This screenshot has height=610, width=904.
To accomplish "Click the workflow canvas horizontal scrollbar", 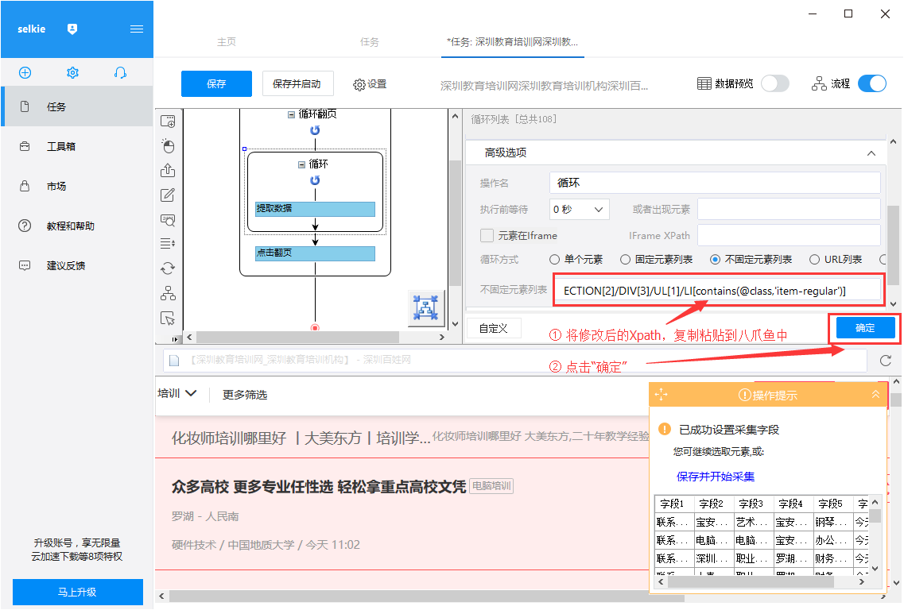I will point(297,338).
